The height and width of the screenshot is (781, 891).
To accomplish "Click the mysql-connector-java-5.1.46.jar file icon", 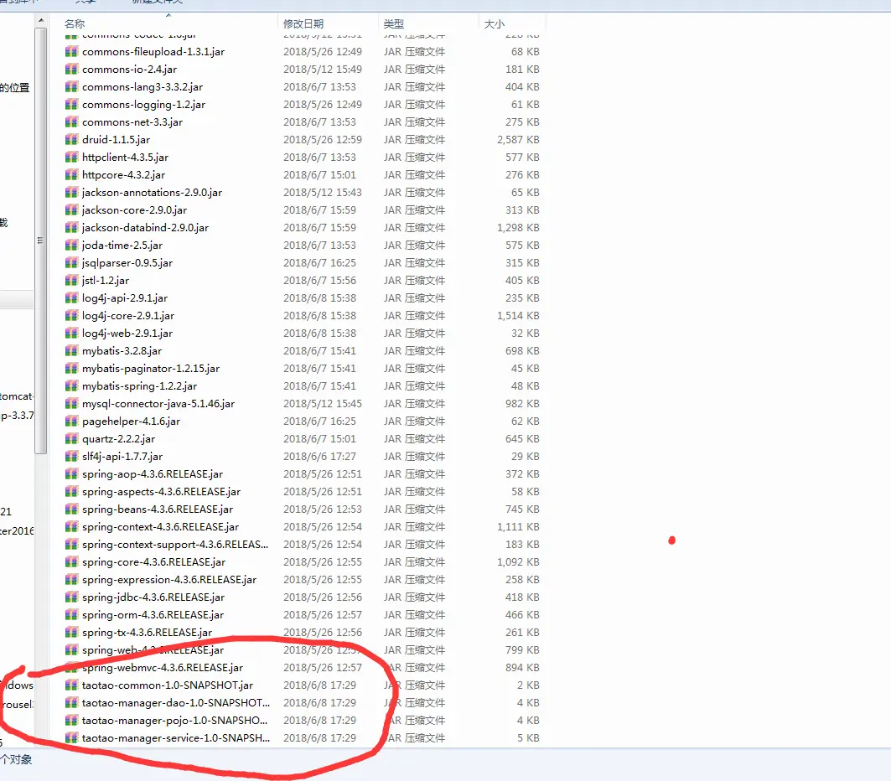I will pos(71,404).
